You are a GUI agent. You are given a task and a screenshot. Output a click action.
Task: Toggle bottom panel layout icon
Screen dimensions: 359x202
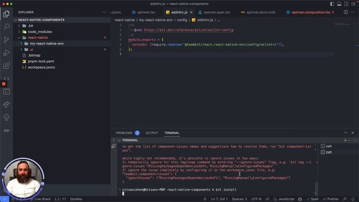coord(339,4)
